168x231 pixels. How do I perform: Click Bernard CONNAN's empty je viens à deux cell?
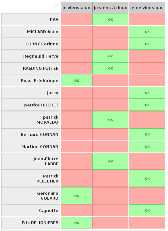[x=110, y=134]
